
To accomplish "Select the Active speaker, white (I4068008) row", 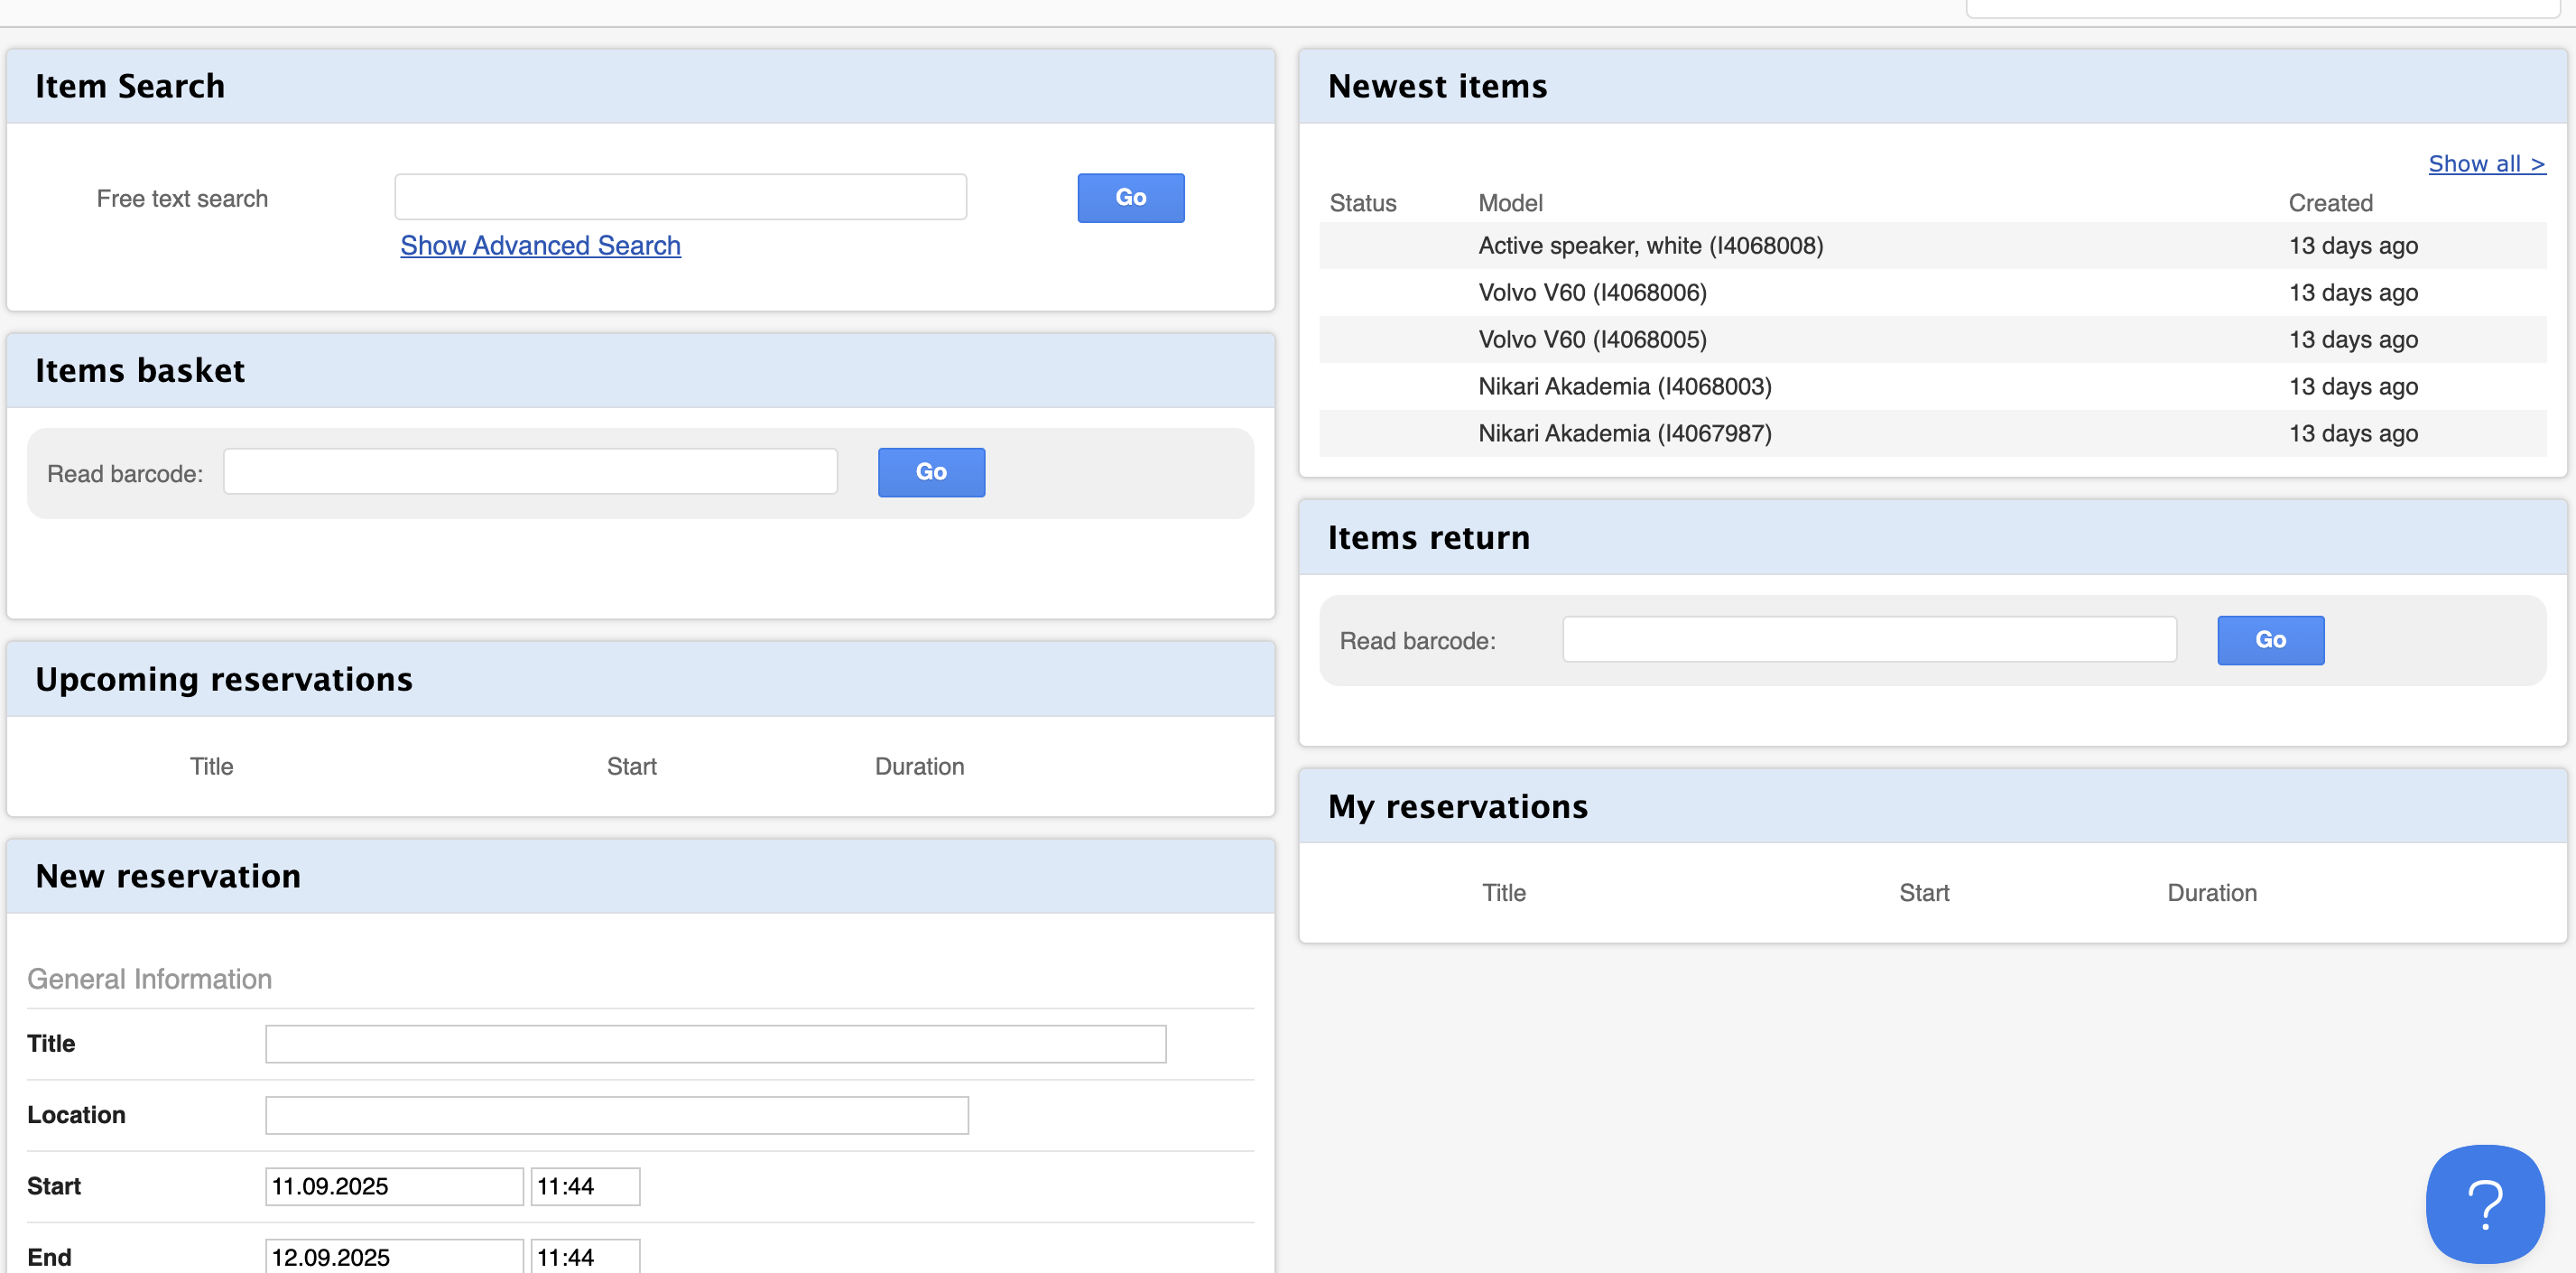I will pos(1932,246).
